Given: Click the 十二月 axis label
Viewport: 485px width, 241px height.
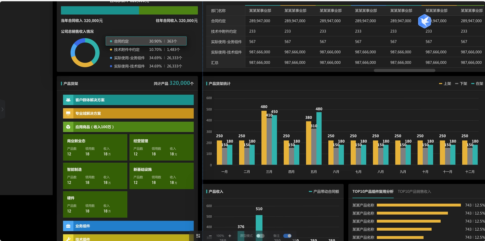Looking at the screenshot, I should [470, 172].
